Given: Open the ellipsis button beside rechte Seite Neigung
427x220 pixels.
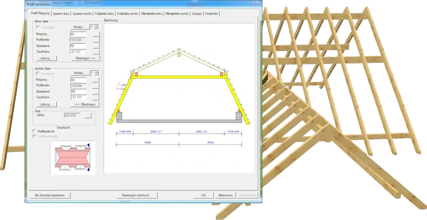Looking at the screenshot, I should pos(96,80).
